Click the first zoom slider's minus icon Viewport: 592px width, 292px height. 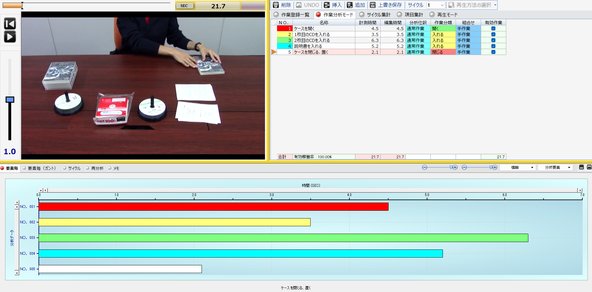pos(425,167)
